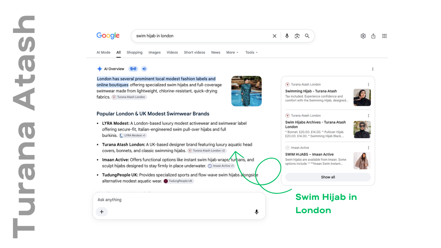Click the Turana Atash London +2 citation chip
The image size is (441, 248).
tap(207, 151)
